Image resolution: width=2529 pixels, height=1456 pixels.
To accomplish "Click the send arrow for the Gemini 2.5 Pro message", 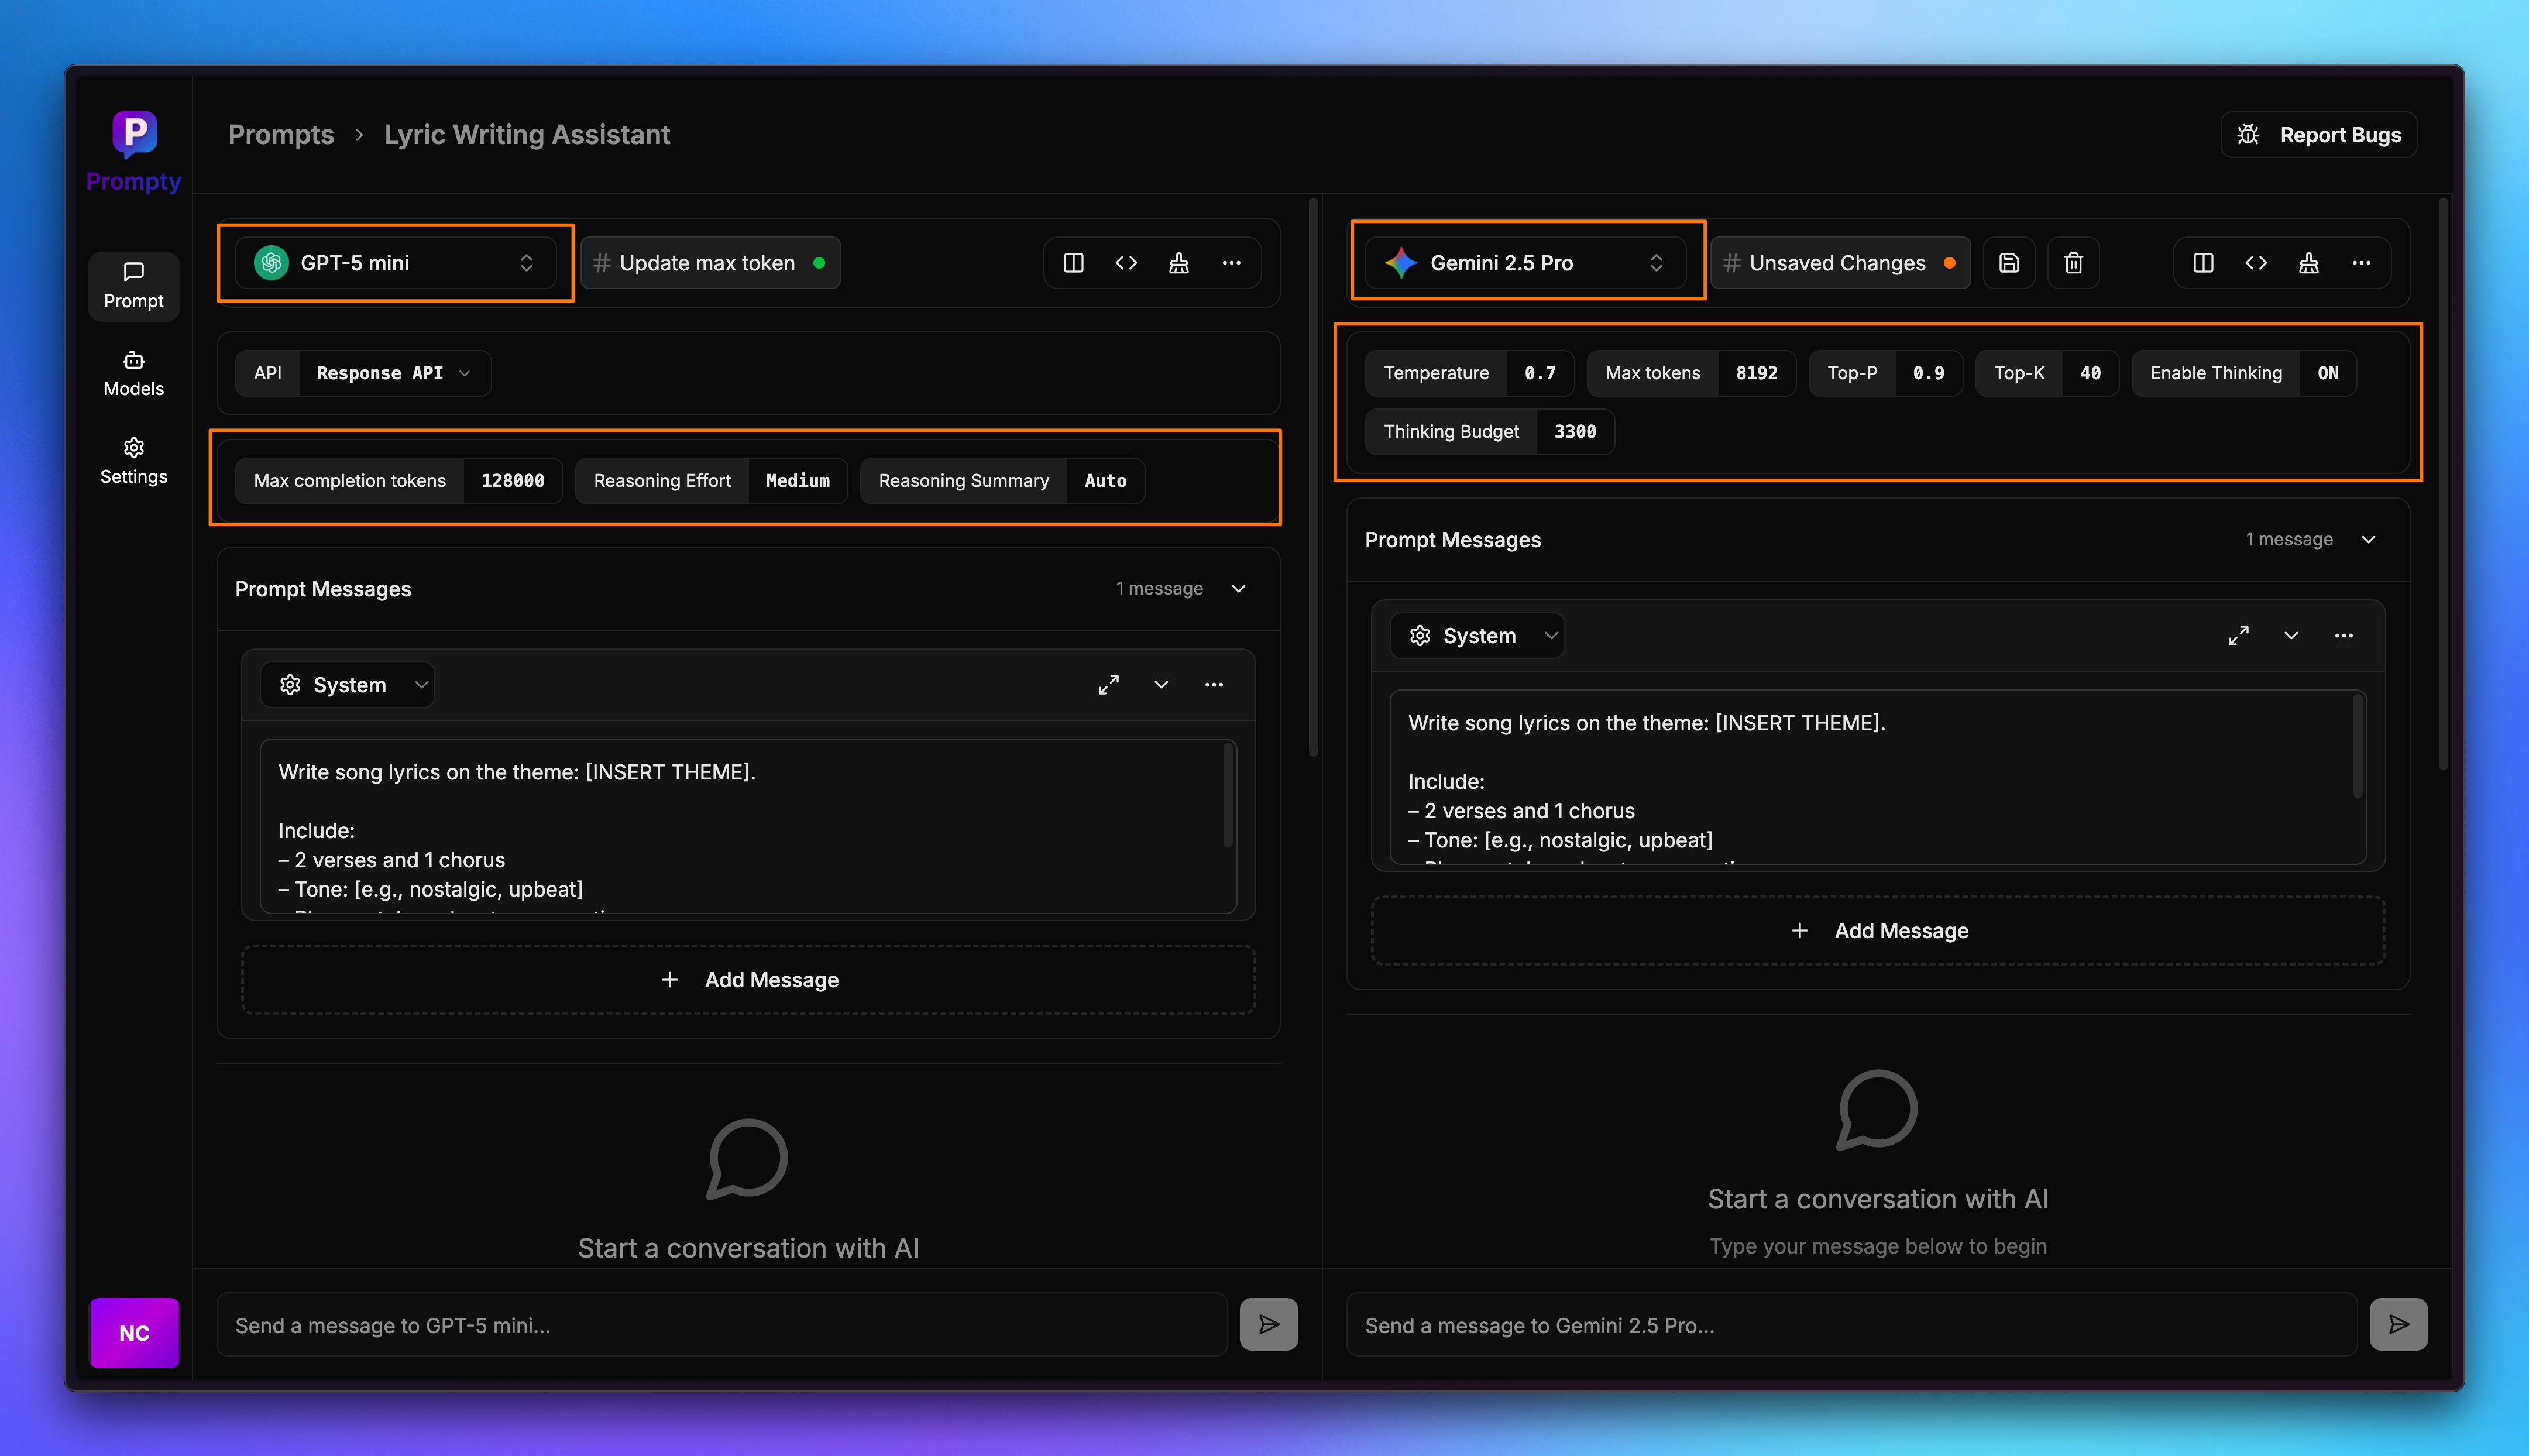I will 2398,1325.
